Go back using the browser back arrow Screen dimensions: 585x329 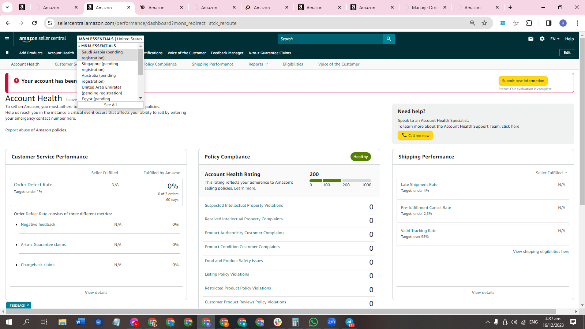(x=8, y=23)
